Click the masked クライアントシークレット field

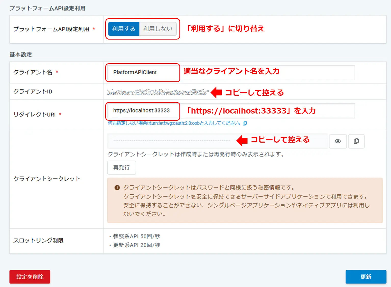click(178, 141)
